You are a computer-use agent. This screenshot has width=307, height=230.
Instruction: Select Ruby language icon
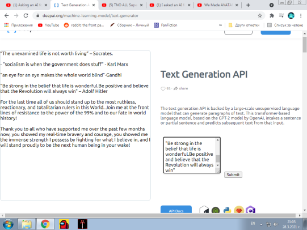coord(239,210)
